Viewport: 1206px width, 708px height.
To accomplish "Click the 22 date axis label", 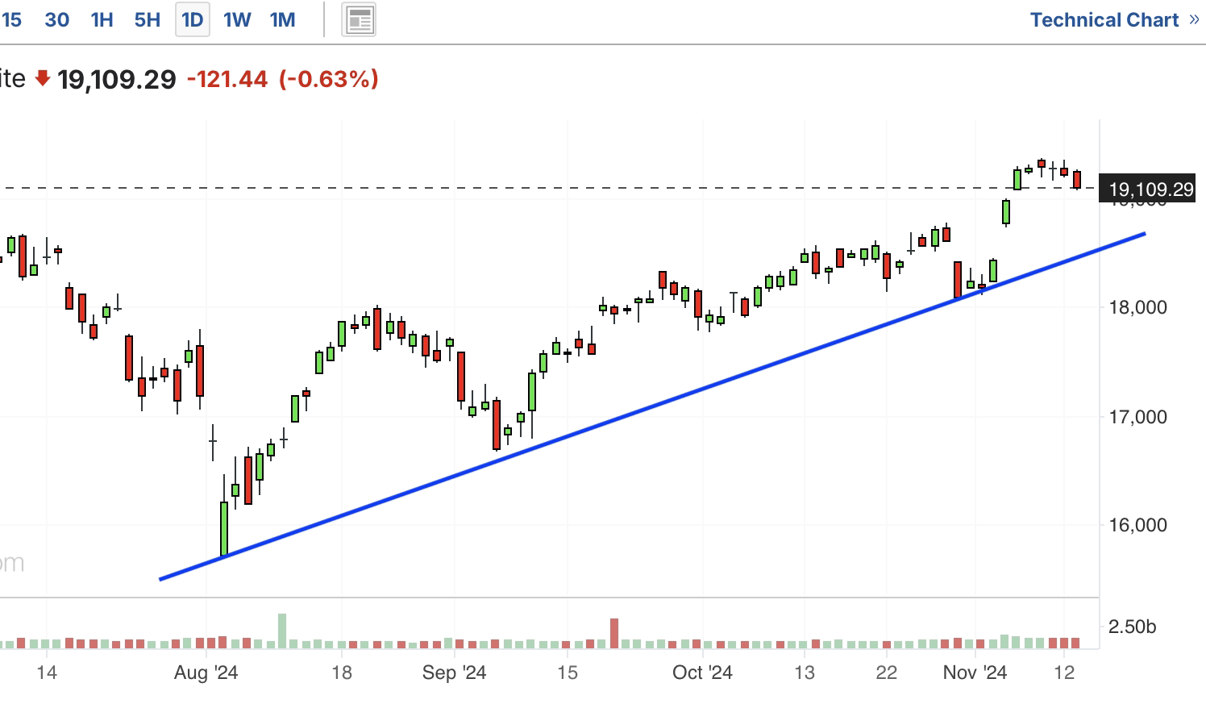I will tap(887, 673).
